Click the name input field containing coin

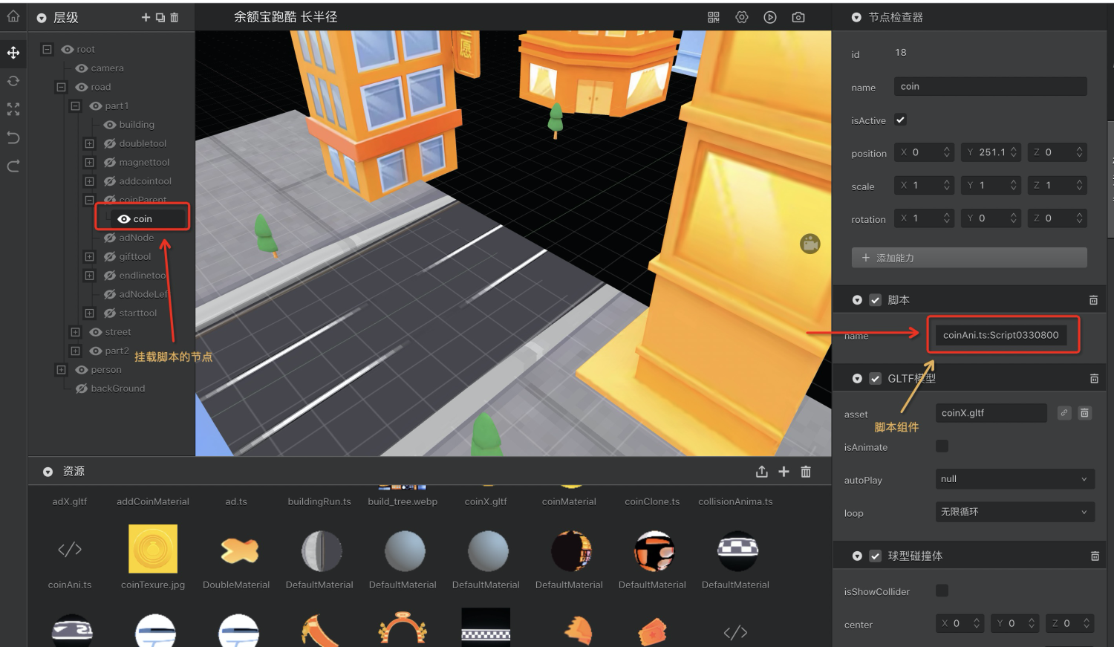coord(990,87)
